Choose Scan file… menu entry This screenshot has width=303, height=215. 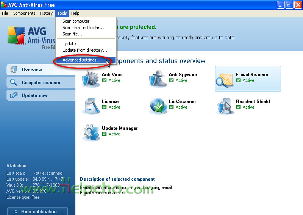click(x=86, y=34)
